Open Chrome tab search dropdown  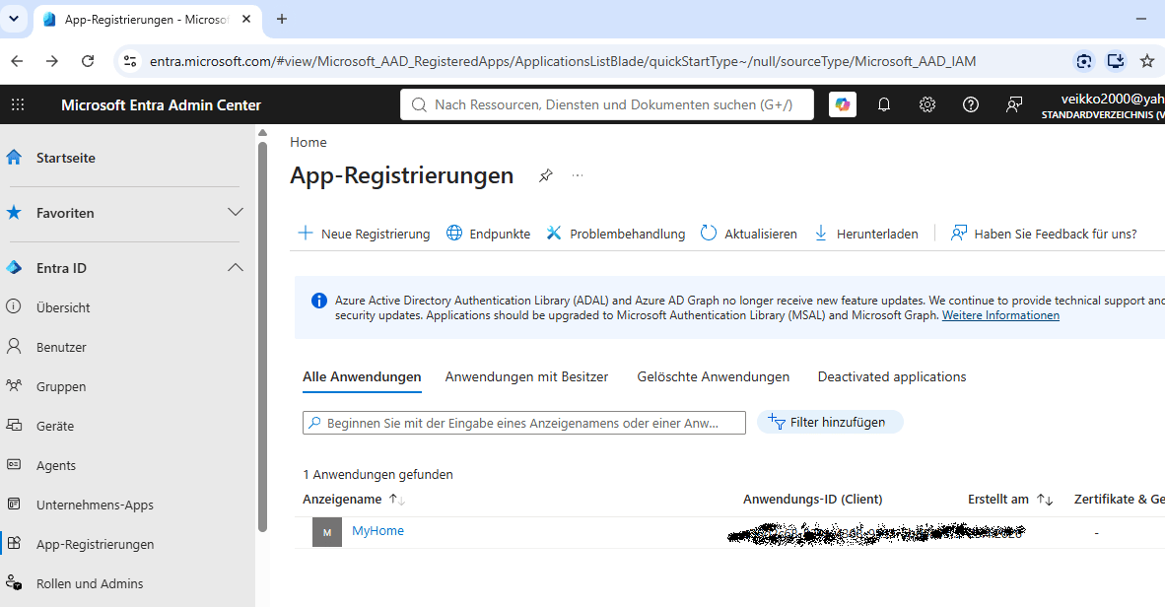click(14, 19)
